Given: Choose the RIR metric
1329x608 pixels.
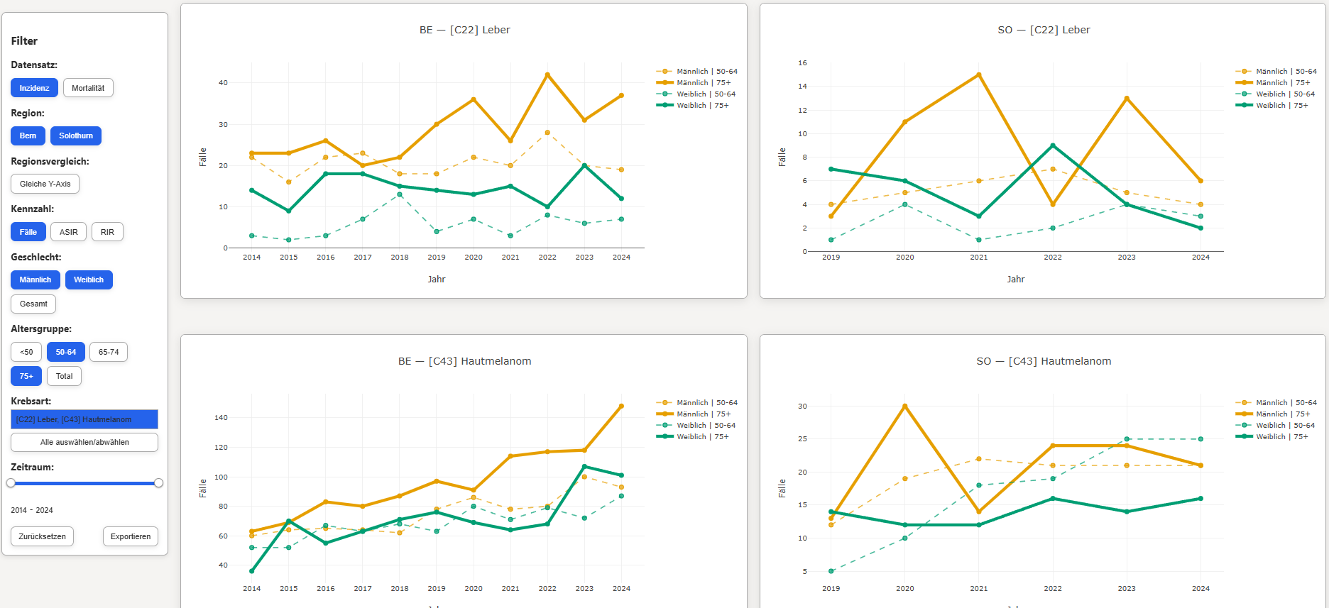Looking at the screenshot, I should point(107,232).
